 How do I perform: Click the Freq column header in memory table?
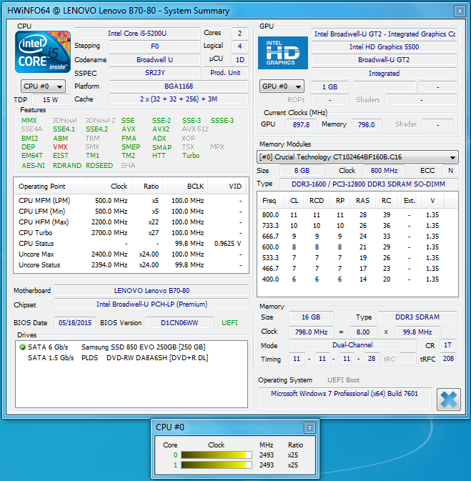coord(269,201)
